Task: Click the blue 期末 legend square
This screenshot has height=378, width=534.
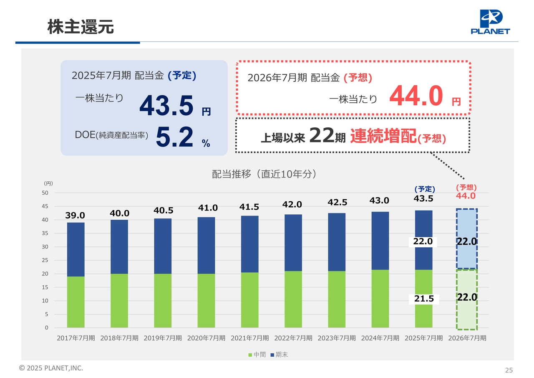Action: point(272,355)
